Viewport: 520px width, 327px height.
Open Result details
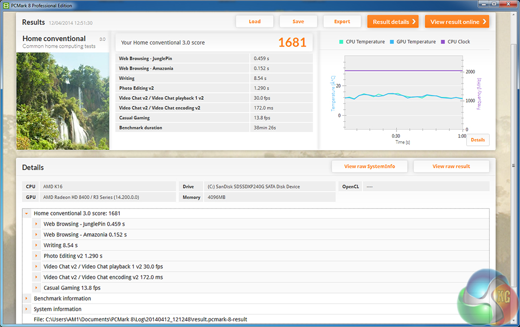(393, 22)
